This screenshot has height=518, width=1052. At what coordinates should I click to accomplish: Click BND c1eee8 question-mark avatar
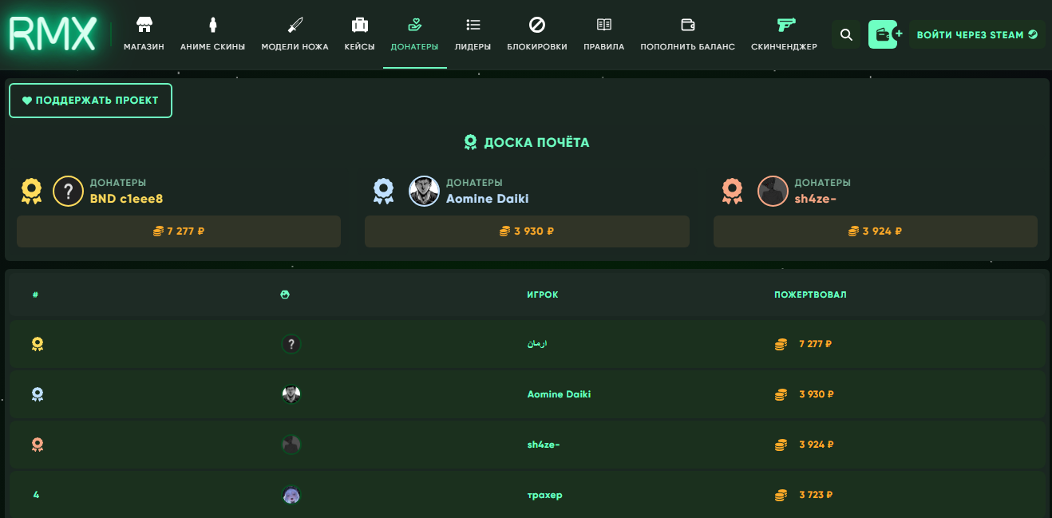click(69, 192)
